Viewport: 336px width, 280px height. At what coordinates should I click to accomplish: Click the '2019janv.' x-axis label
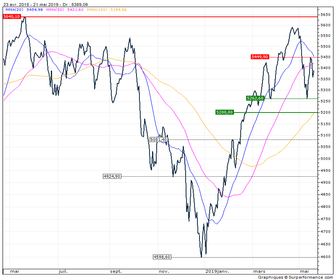coord(217,272)
